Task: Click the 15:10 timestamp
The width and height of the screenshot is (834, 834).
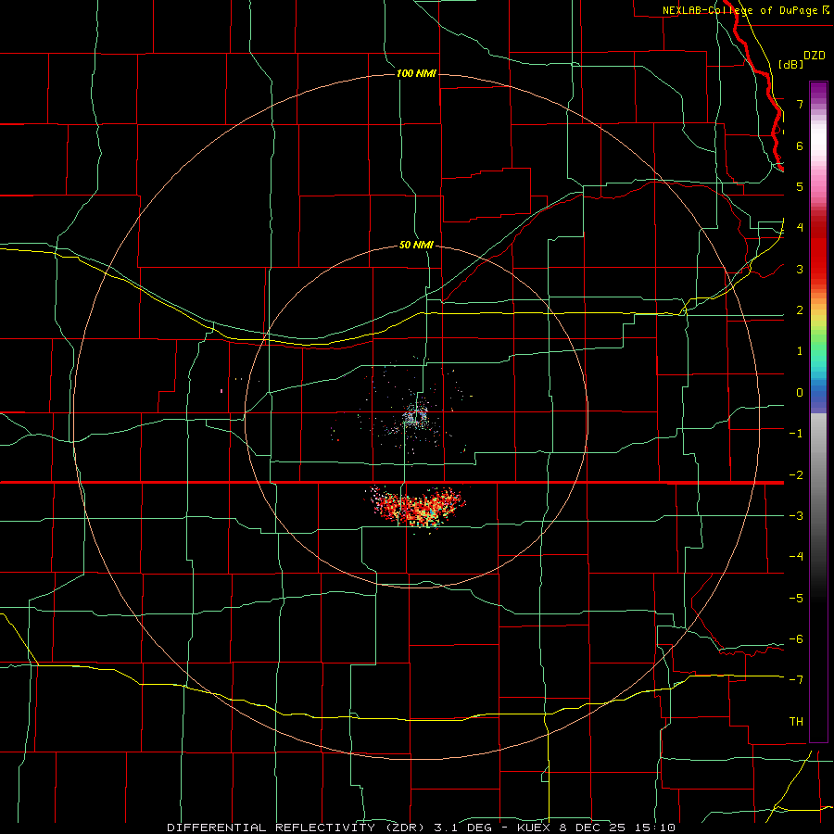Action: tap(657, 828)
